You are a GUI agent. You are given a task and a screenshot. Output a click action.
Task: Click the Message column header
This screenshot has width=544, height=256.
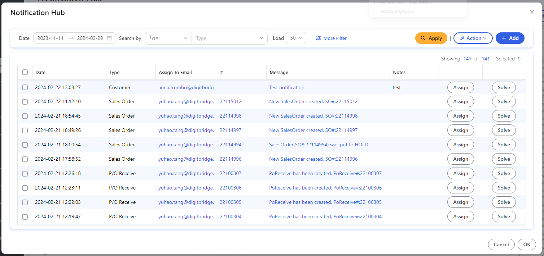279,72
